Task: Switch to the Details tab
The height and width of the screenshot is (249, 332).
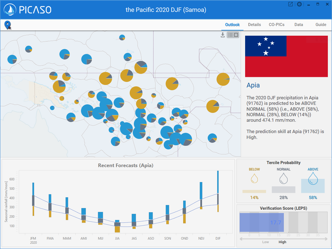Action: (254, 25)
